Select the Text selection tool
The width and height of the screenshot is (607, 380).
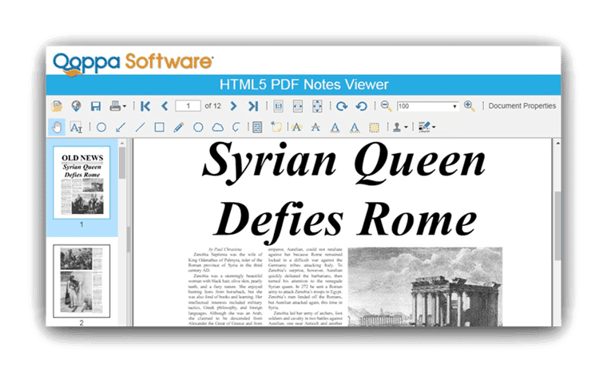[76, 127]
